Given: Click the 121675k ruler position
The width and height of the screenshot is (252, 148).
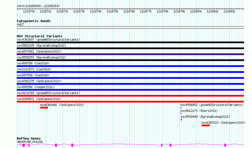Looking at the screenshot, I should click(x=112, y=12).
